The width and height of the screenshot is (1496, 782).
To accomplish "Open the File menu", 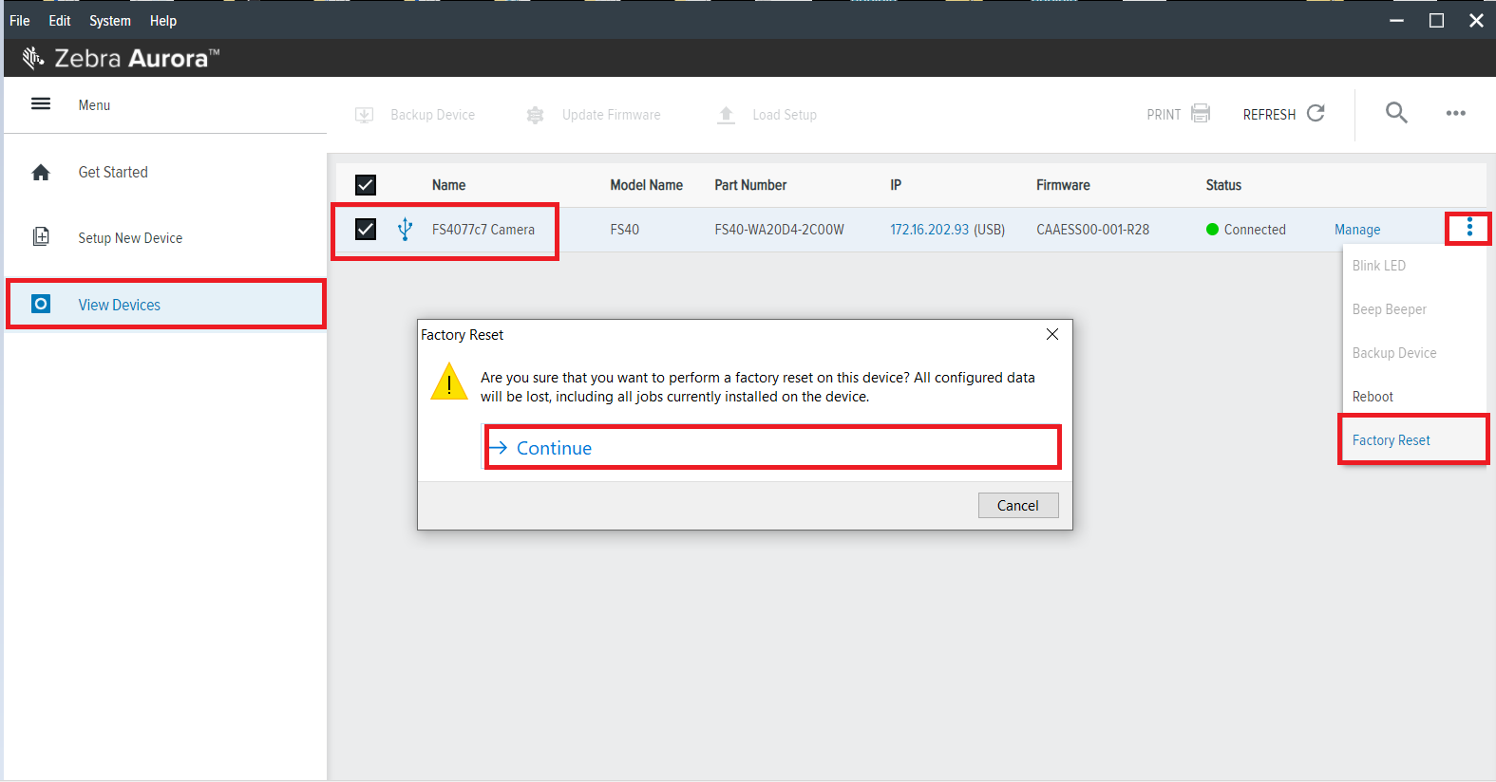I will 20,21.
